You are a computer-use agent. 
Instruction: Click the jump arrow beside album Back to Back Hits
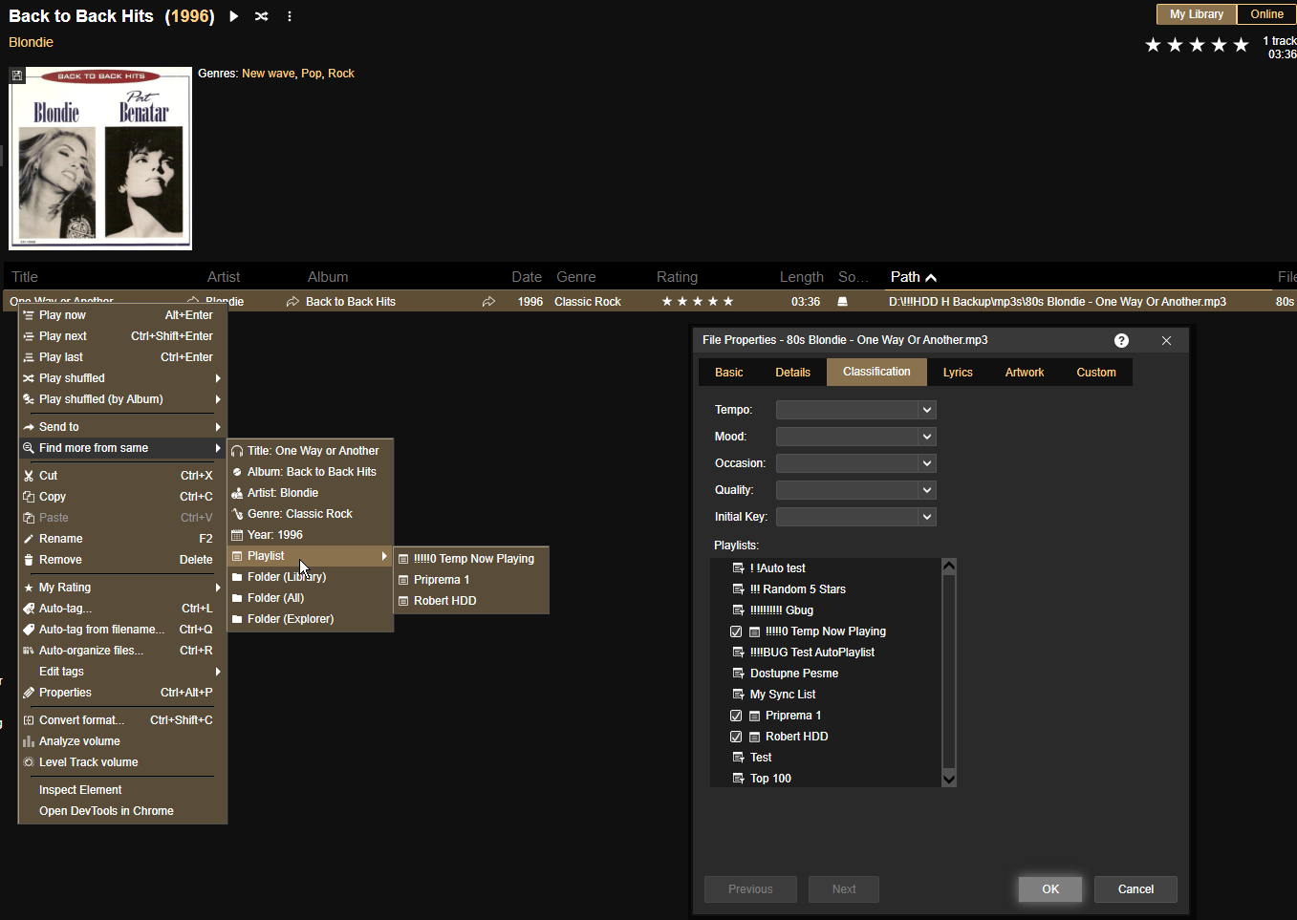click(488, 302)
